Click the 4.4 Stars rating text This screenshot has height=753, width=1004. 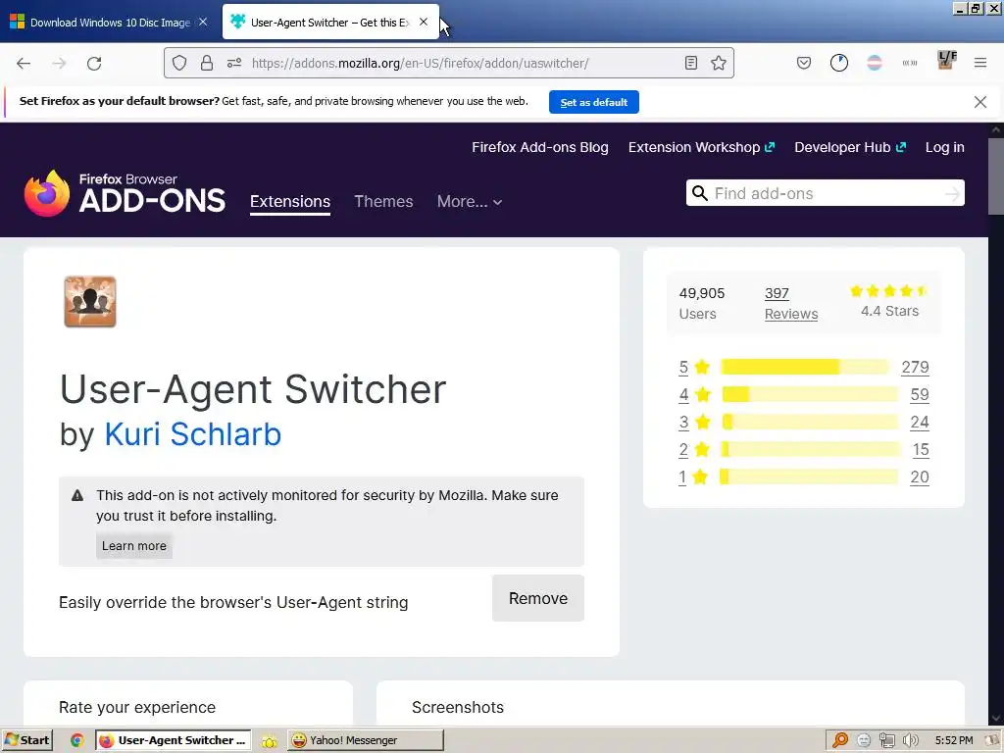point(889,311)
